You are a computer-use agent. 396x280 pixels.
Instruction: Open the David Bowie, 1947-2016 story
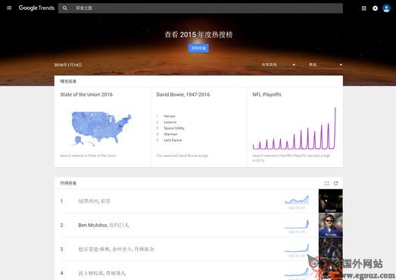point(182,95)
